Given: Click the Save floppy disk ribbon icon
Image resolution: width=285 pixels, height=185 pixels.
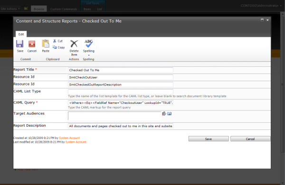Looking at the screenshot, I should (x=19, y=44).
